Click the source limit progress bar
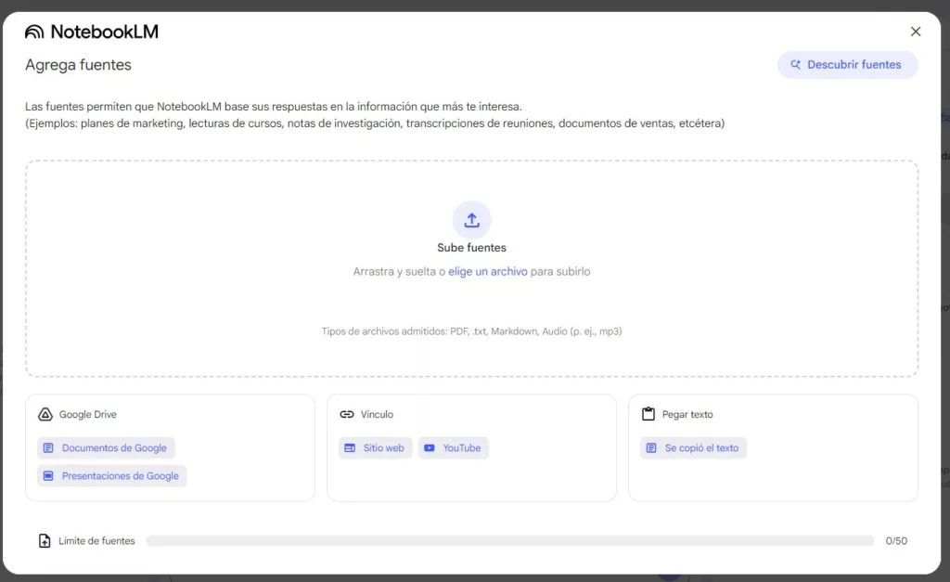950x582 pixels. [510, 541]
